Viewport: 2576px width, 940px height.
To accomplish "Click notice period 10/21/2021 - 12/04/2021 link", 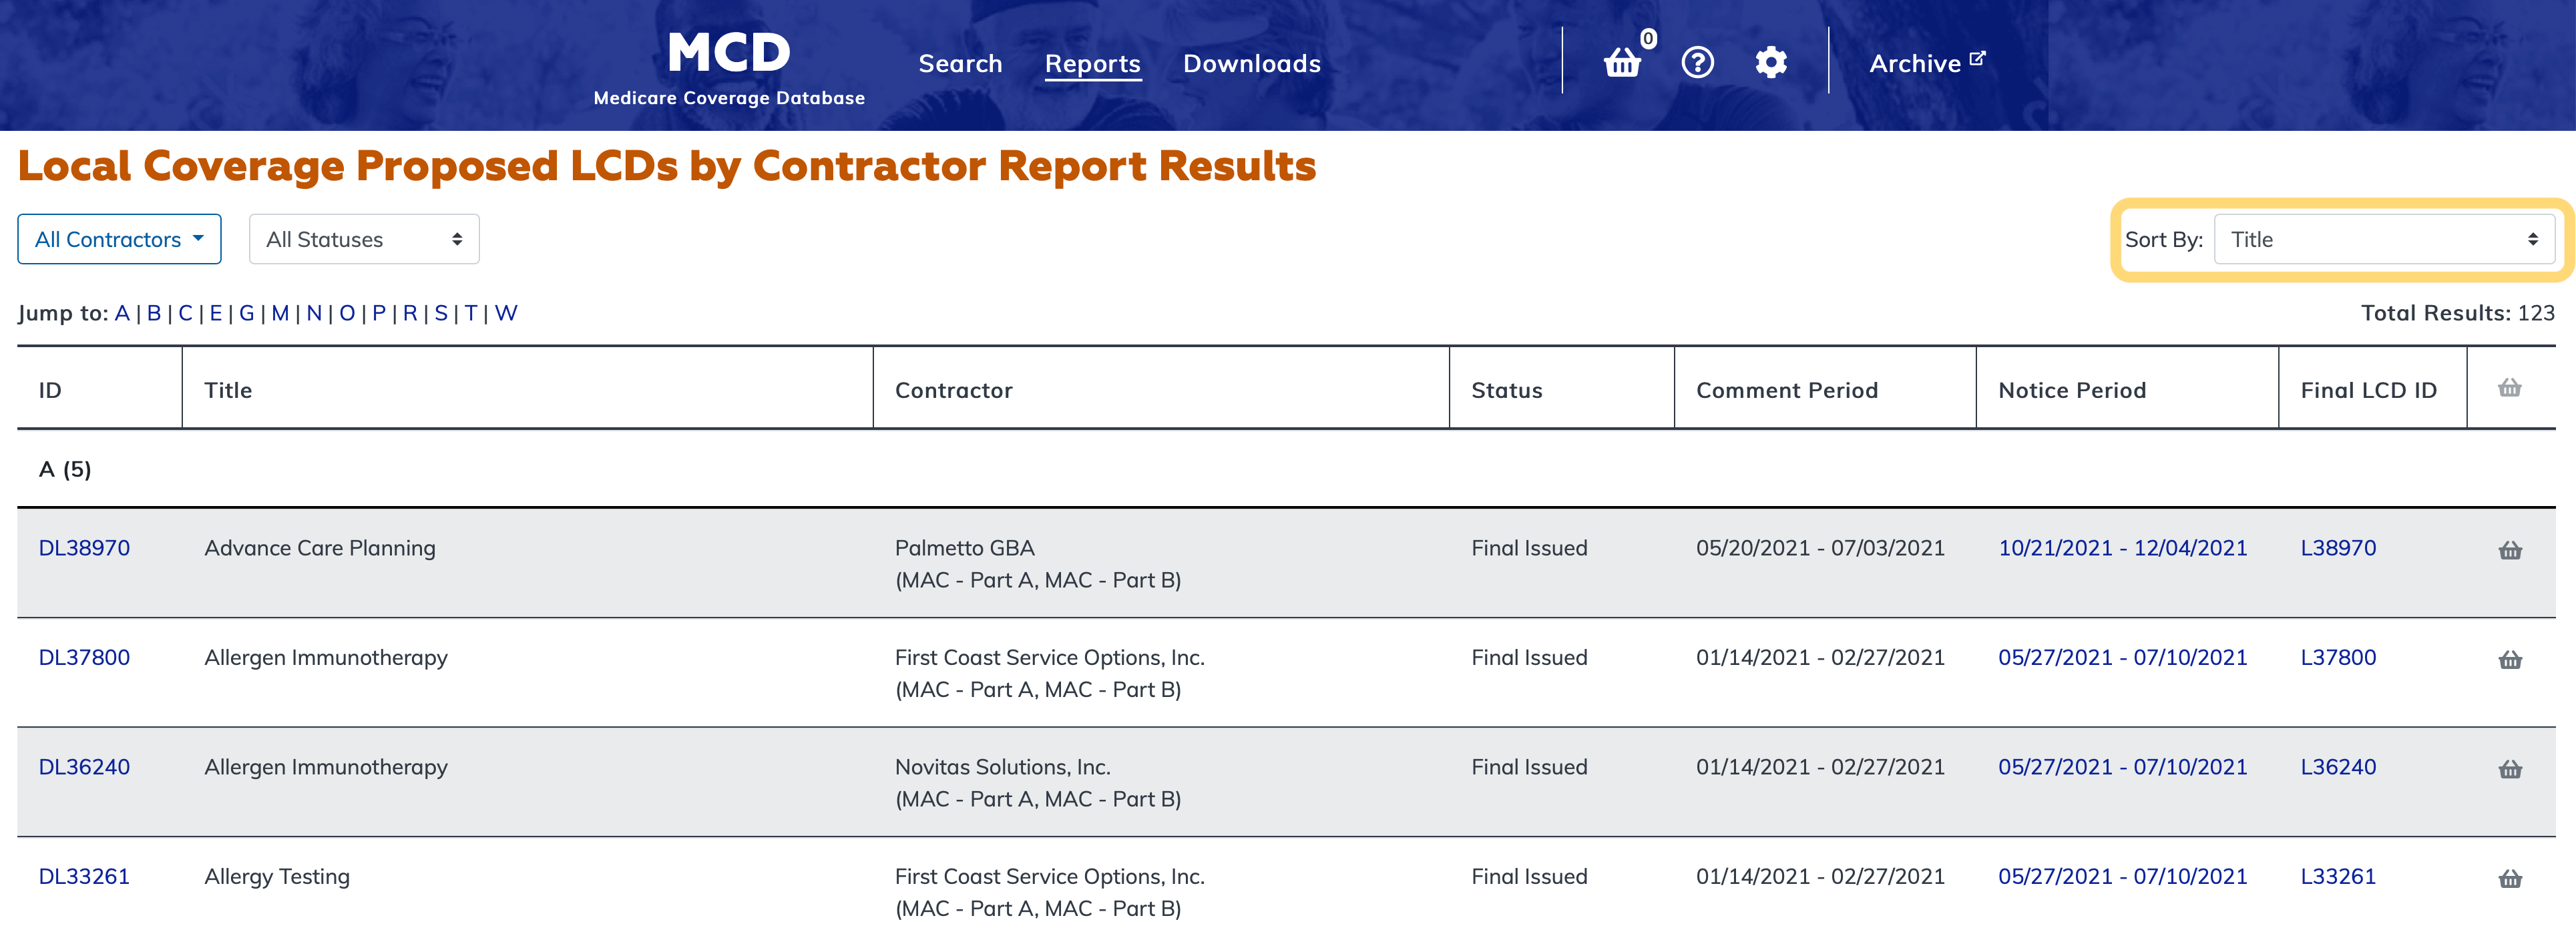I will [2122, 548].
